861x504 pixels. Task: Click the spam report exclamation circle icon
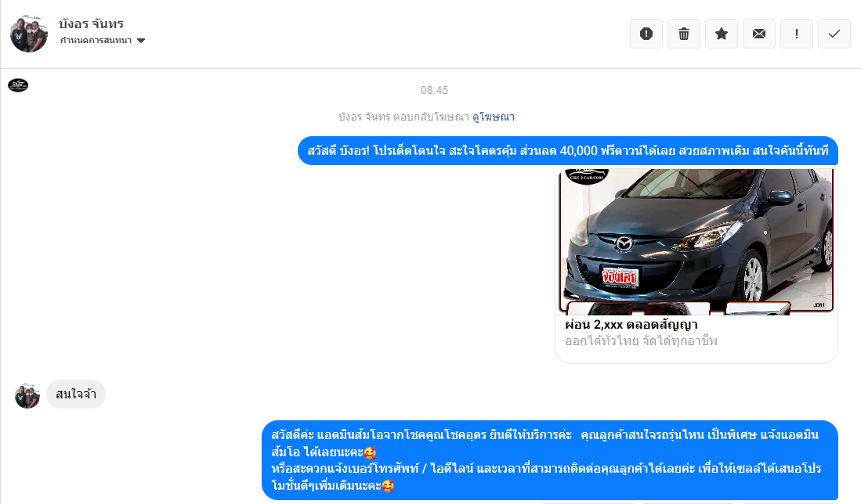click(646, 34)
